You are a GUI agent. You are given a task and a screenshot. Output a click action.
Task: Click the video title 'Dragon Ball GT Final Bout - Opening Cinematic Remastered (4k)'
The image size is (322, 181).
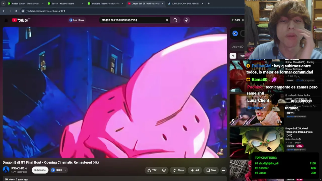point(51,162)
